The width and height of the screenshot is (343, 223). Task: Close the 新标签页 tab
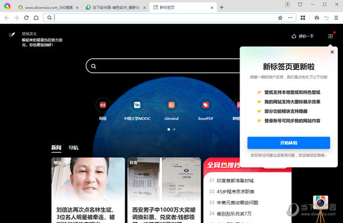coord(212,7)
